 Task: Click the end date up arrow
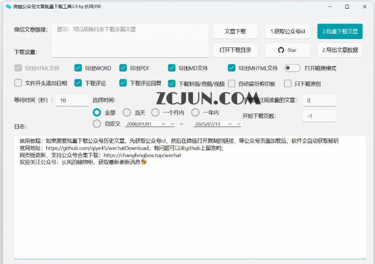tap(230, 124)
